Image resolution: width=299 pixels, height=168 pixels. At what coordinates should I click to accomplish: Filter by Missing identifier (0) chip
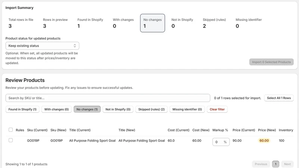[187, 109]
